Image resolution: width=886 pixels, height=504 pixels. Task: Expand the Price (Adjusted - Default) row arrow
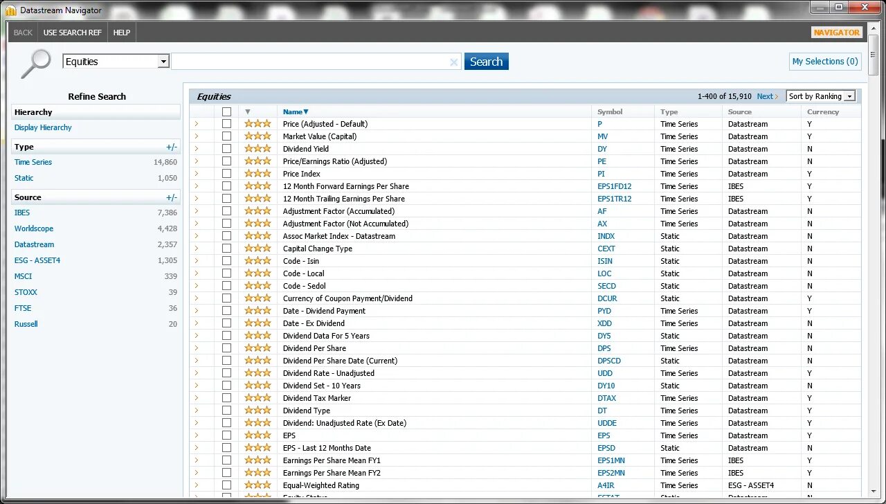pos(196,124)
